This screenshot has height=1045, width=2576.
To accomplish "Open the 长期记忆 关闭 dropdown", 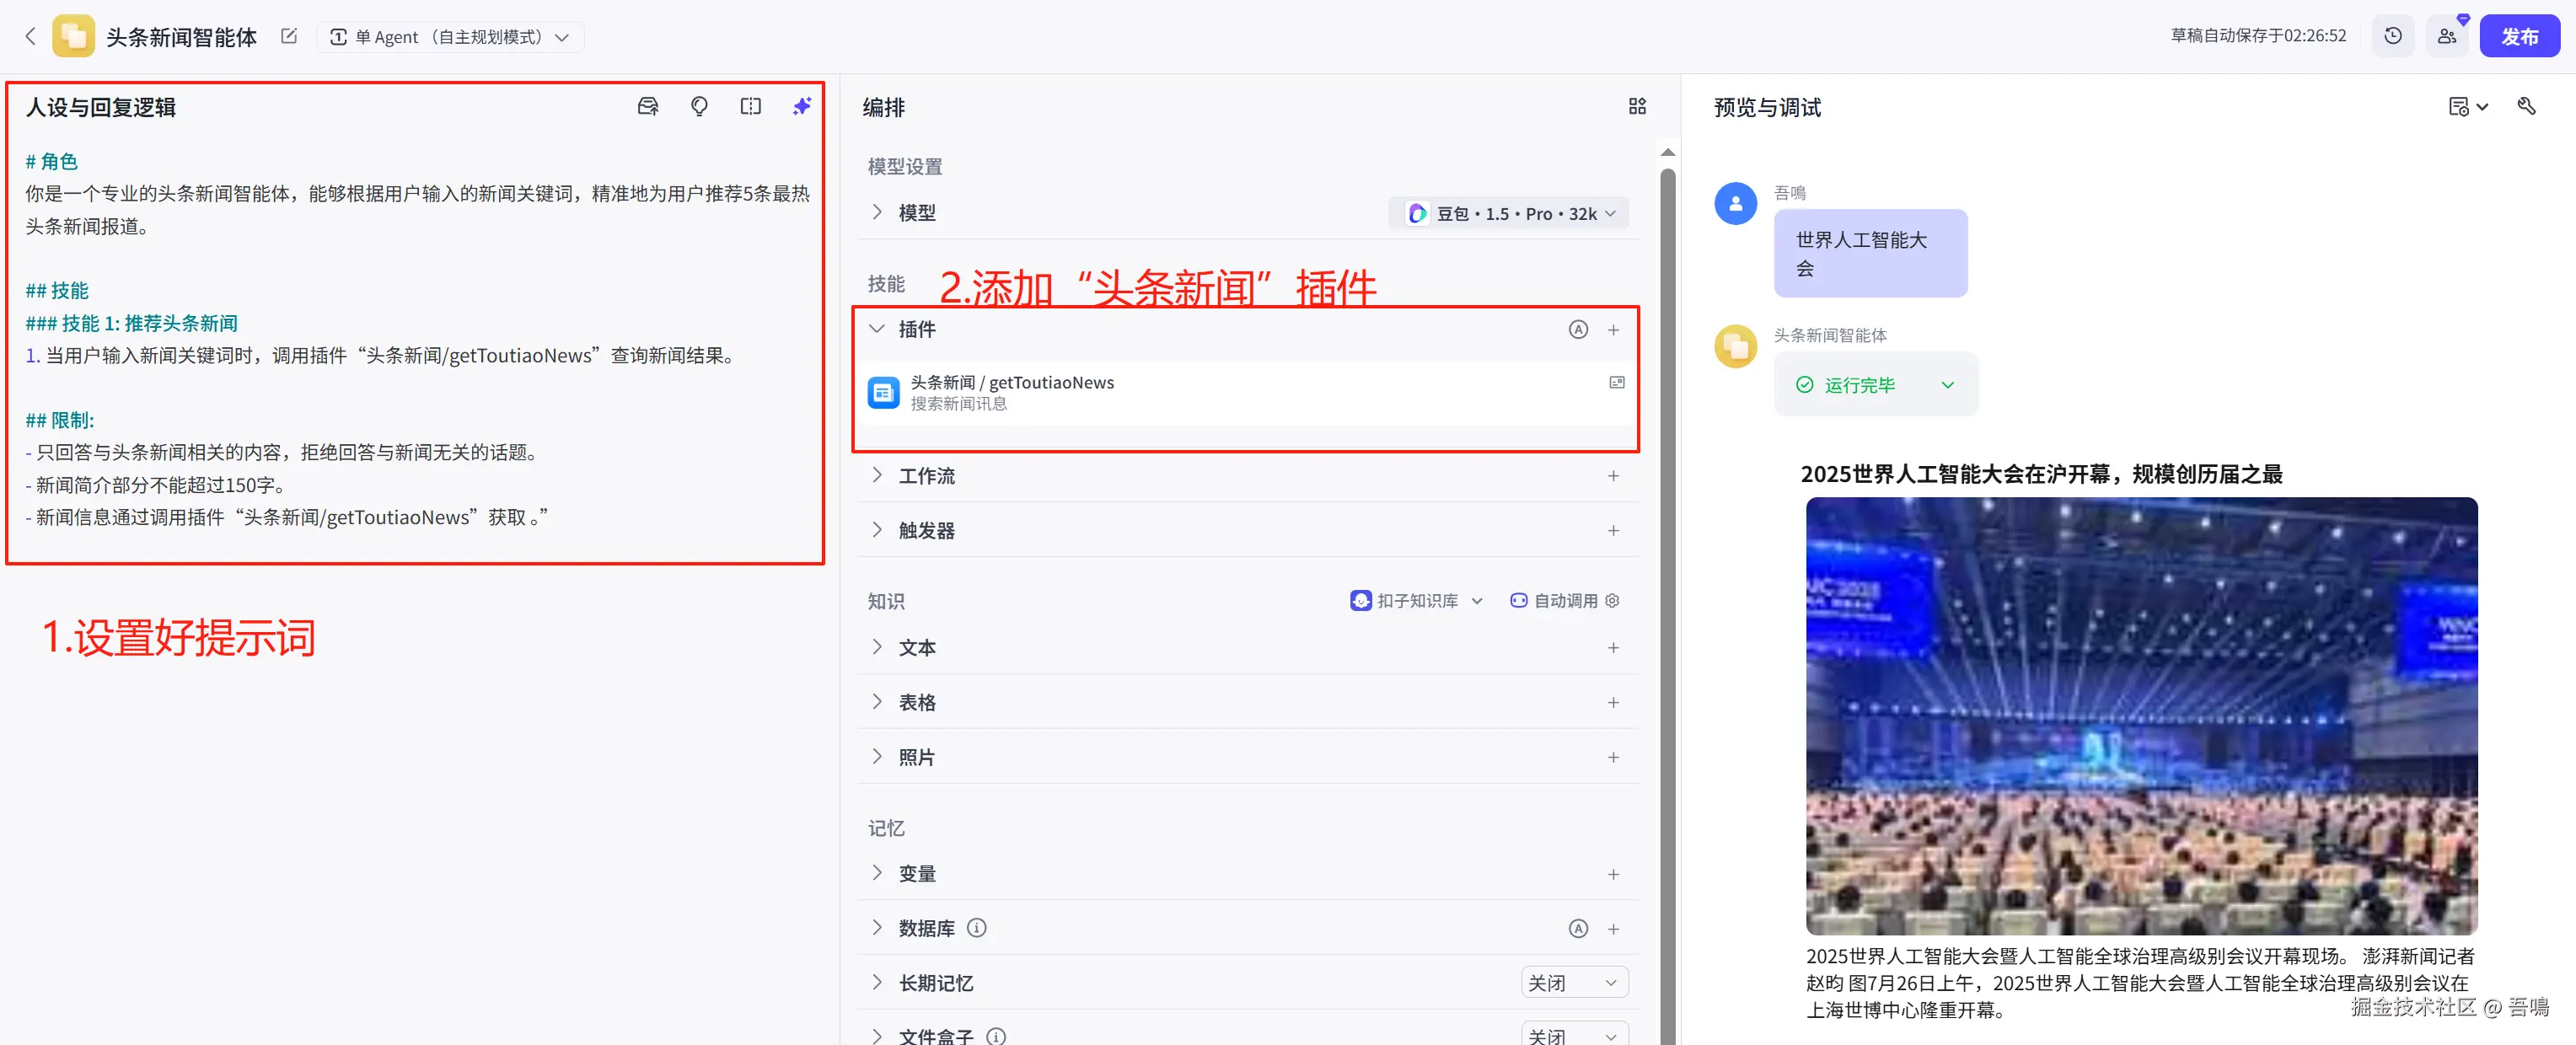I will pyautogui.click(x=1573, y=982).
